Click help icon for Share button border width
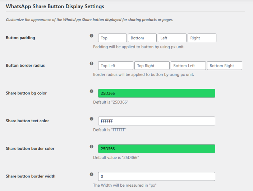This screenshot has height=191, width=253. click(x=92, y=174)
